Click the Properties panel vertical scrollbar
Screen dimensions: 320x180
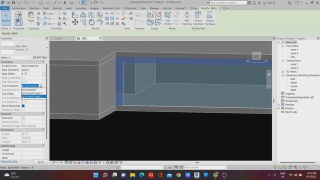click(x=46, y=101)
